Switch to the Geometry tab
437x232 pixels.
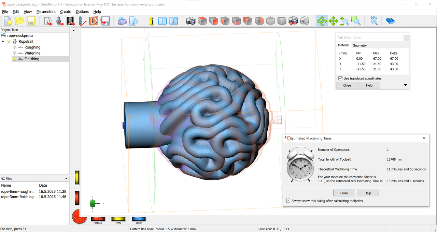(x=360, y=45)
